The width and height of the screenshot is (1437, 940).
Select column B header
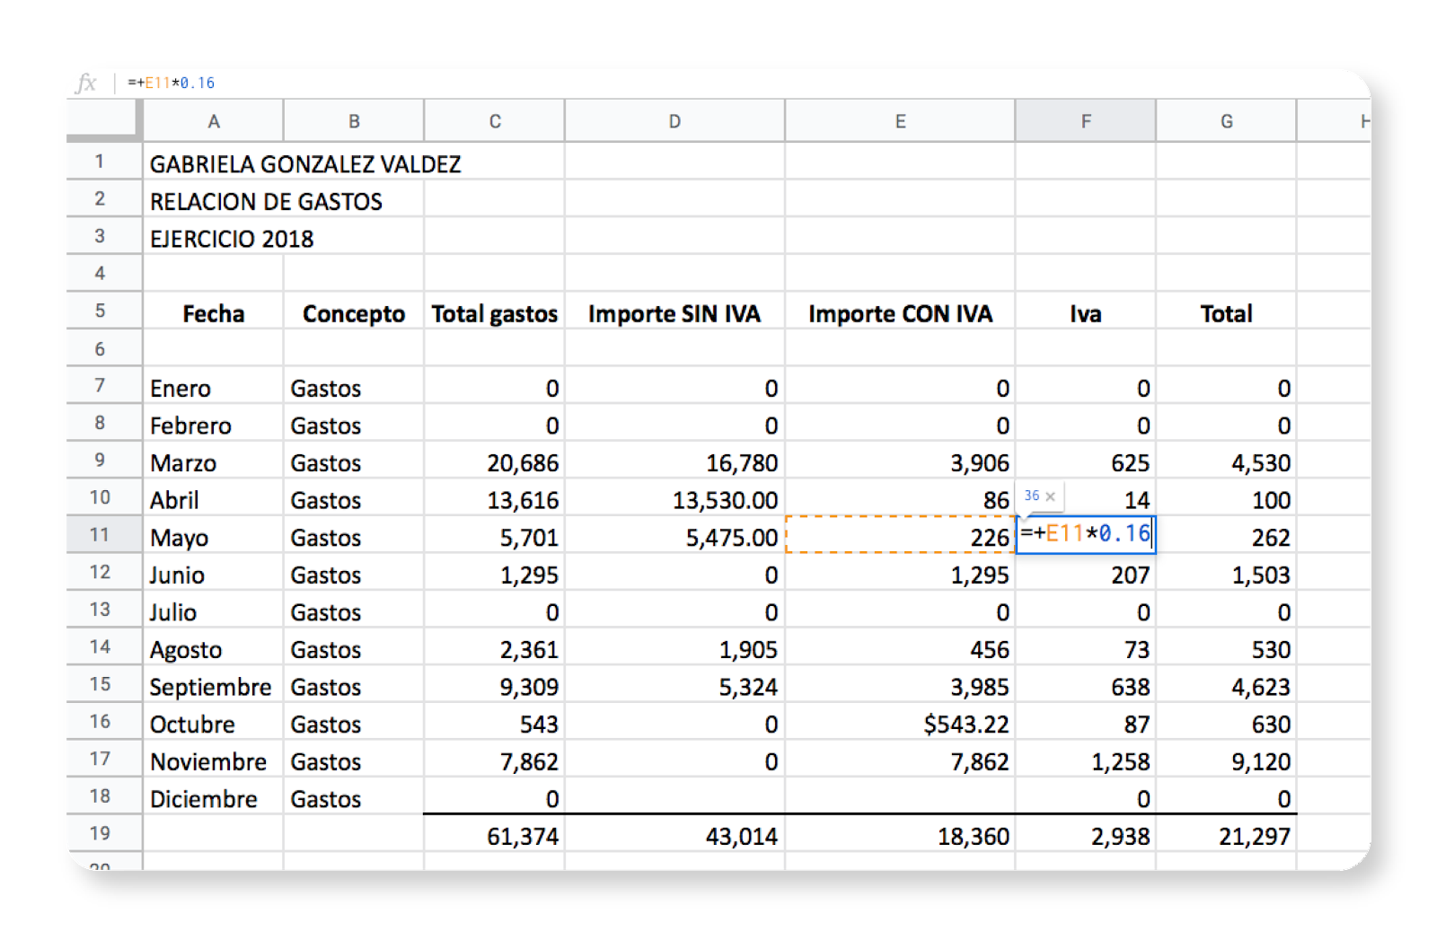coord(354,121)
